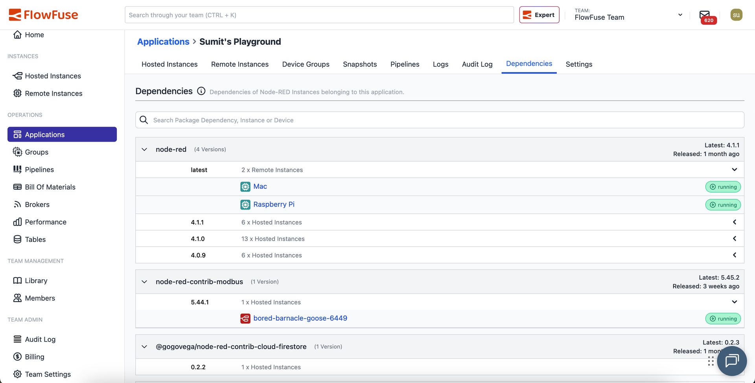Expand the 4.1.0 version row
Image resolution: width=755 pixels, height=383 pixels.
coord(734,239)
